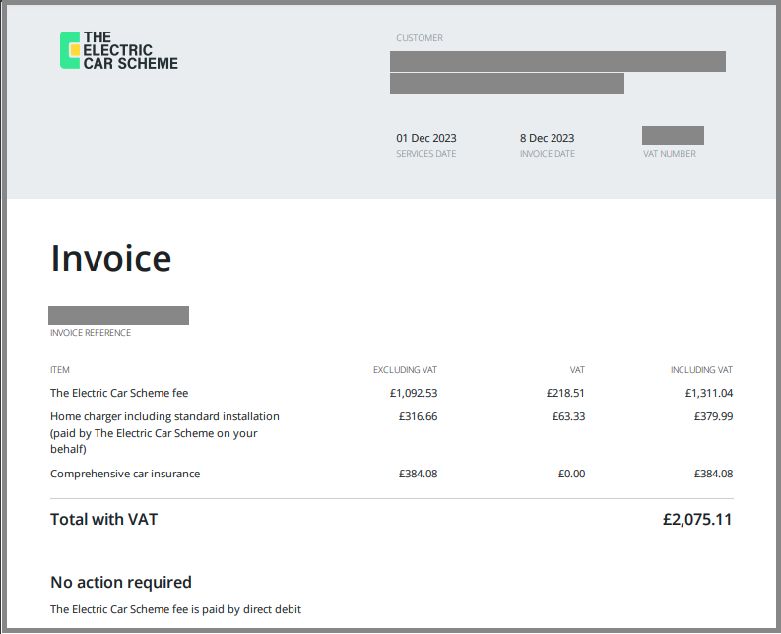Click the £1,092.53 excluding VAT amount

[x=414, y=393]
